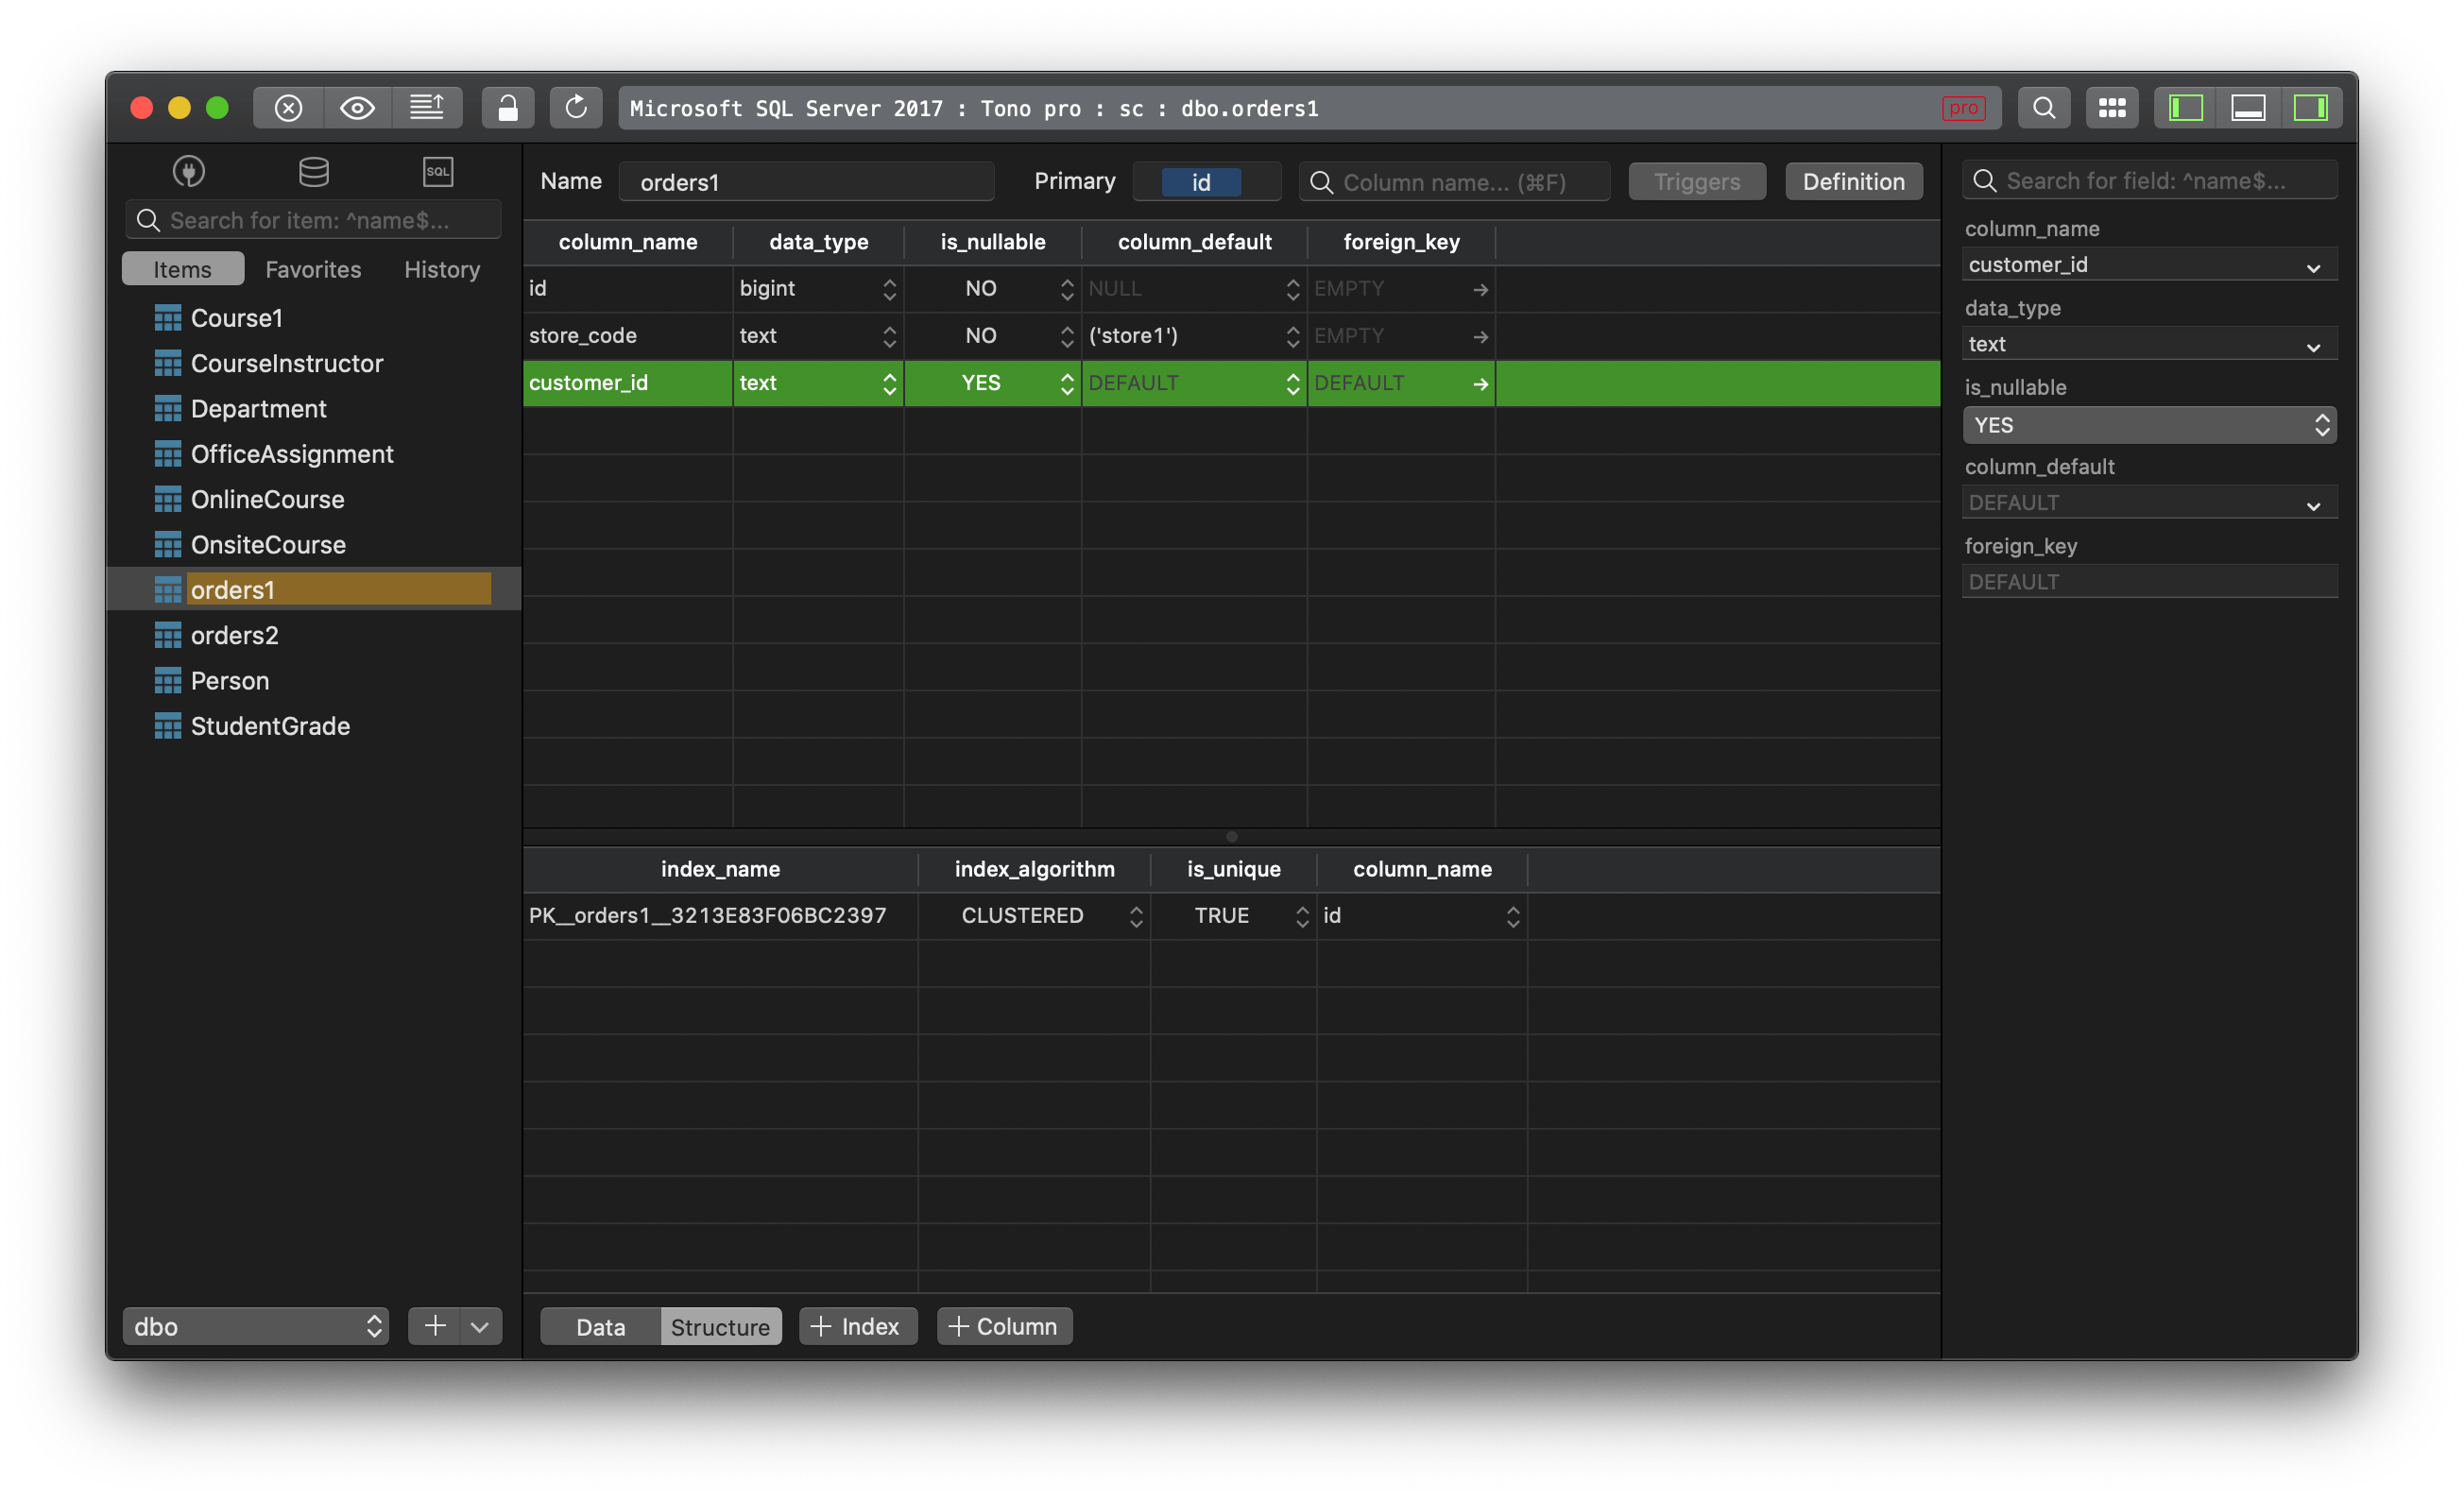The width and height of the screenshot is (2464, 1500).
Task: Click the commit changes icon in toolbar
Action: [427, 108]
